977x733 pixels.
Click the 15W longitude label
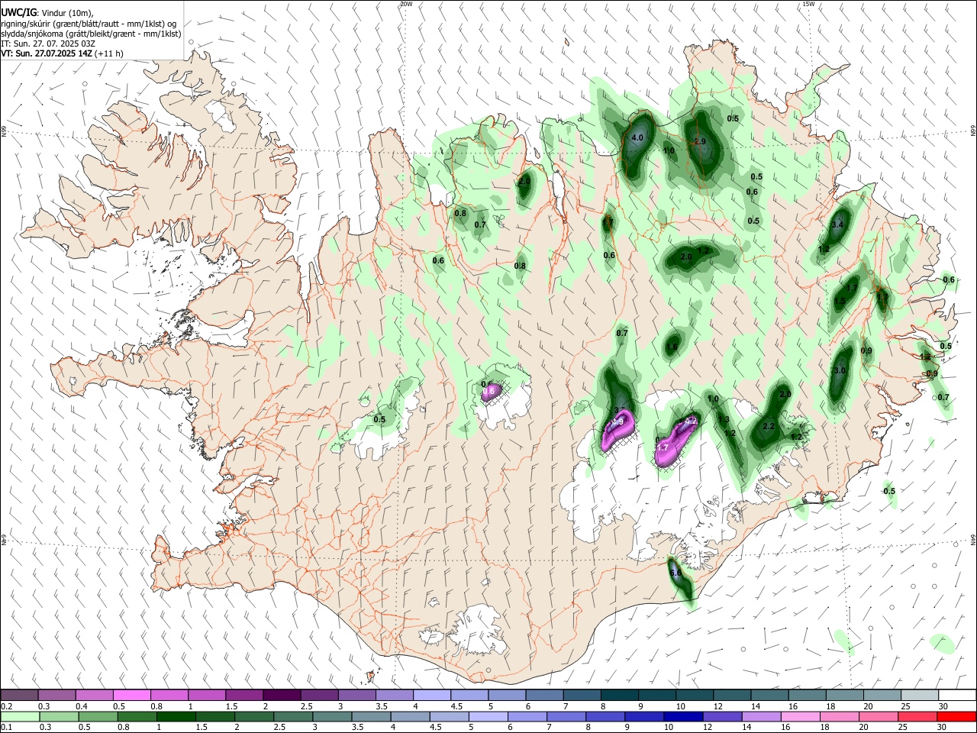pos(808,4)
